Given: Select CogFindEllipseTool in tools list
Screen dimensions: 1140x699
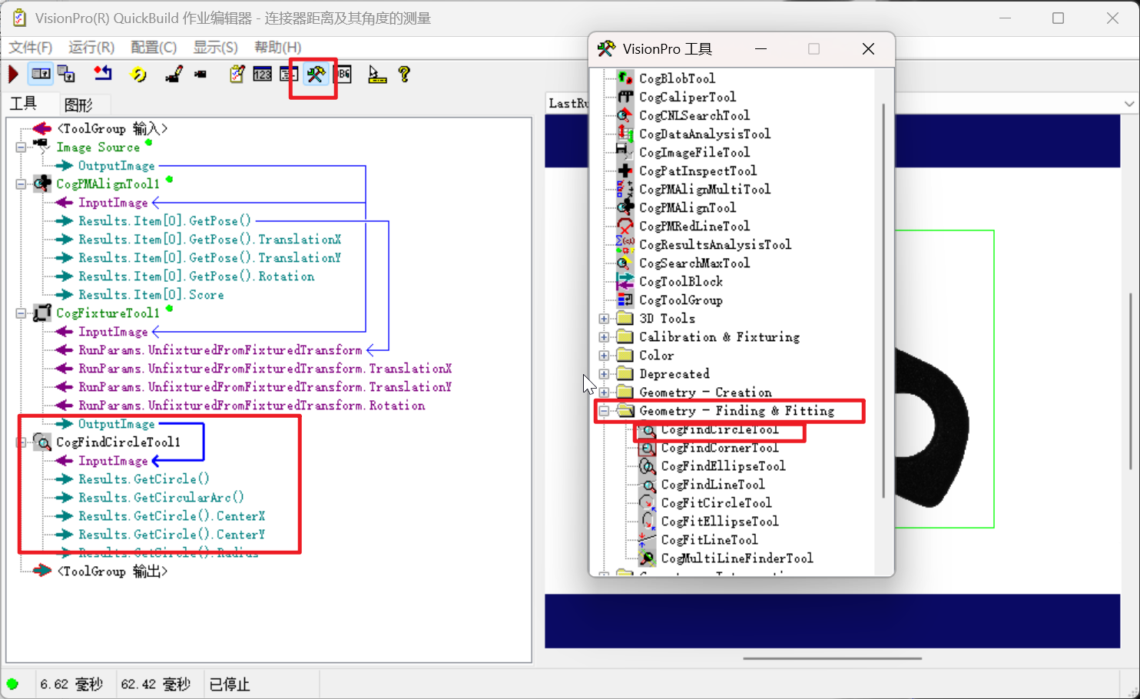Looking at the screenshot, I should pyautogui.click(x=723, y=466).
